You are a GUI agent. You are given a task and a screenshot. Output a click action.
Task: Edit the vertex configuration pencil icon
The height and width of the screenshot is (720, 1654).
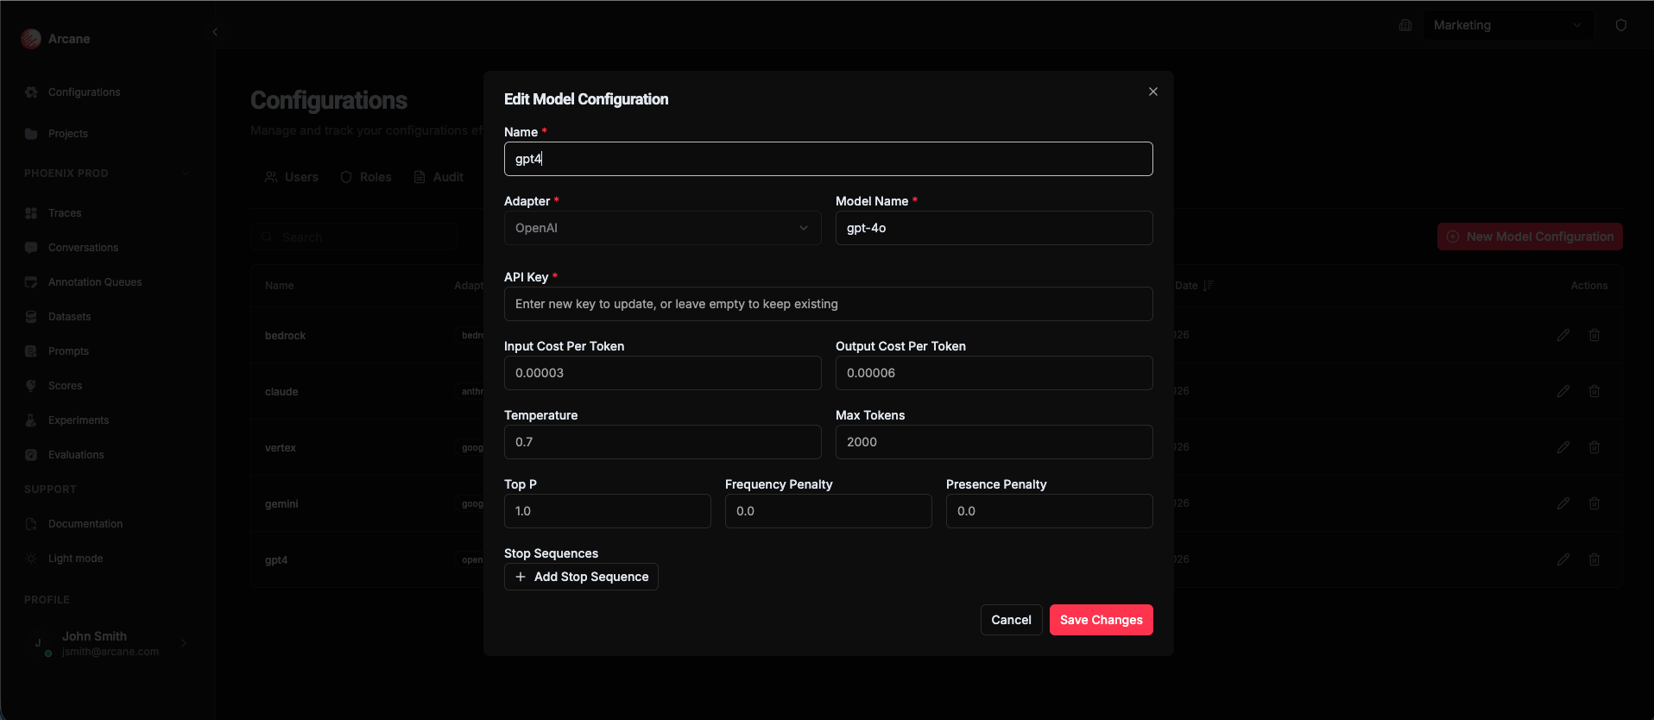pyautogui.click(x=1563, y=447)
